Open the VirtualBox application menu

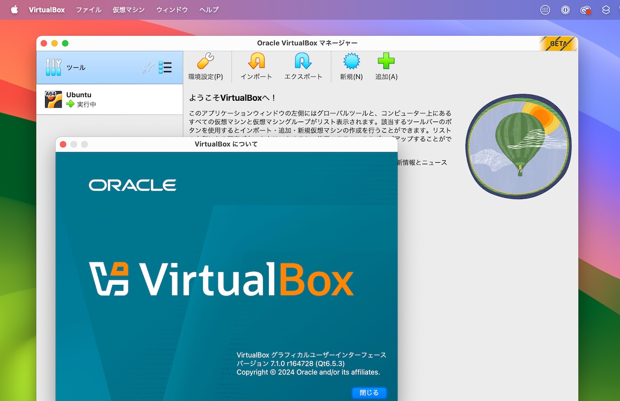tap(46, 10)
